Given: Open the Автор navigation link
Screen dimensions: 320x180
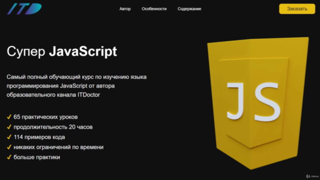Looking at the screenshot, I should pos(125,9).
